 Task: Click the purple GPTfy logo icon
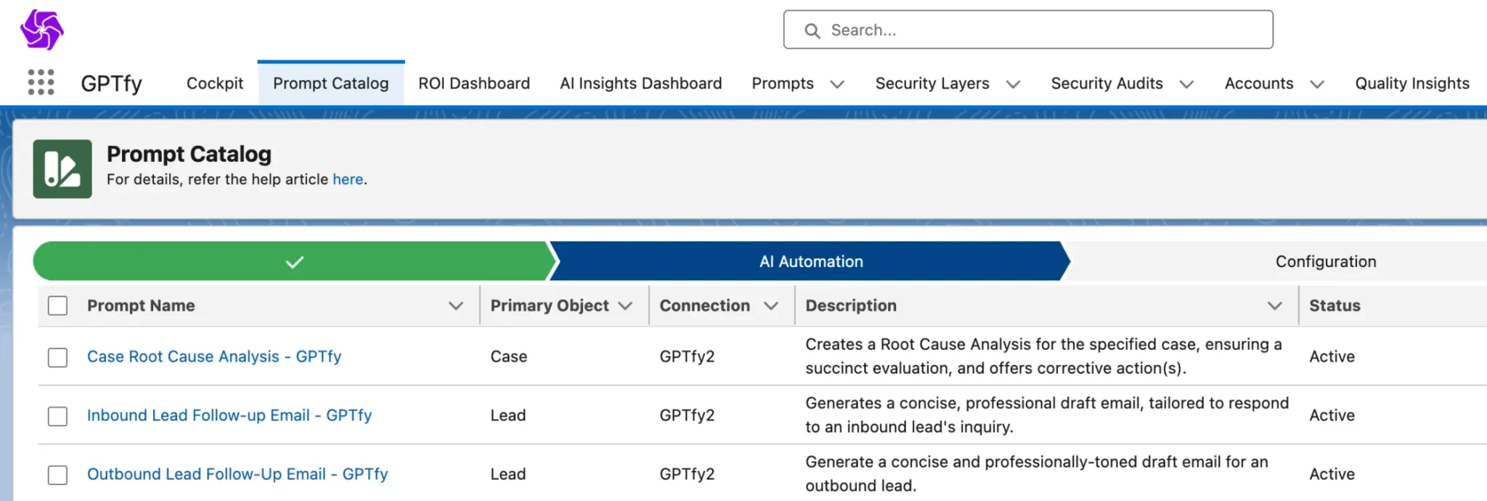click(42, 30)
